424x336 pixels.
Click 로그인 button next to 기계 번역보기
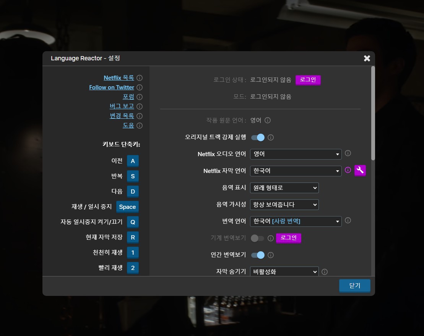tap(289, 238)
